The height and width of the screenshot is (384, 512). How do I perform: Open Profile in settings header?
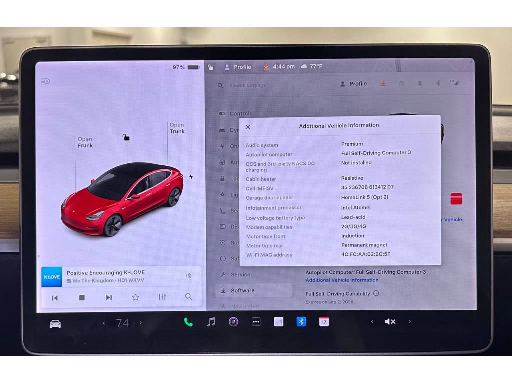click(353, 84)
